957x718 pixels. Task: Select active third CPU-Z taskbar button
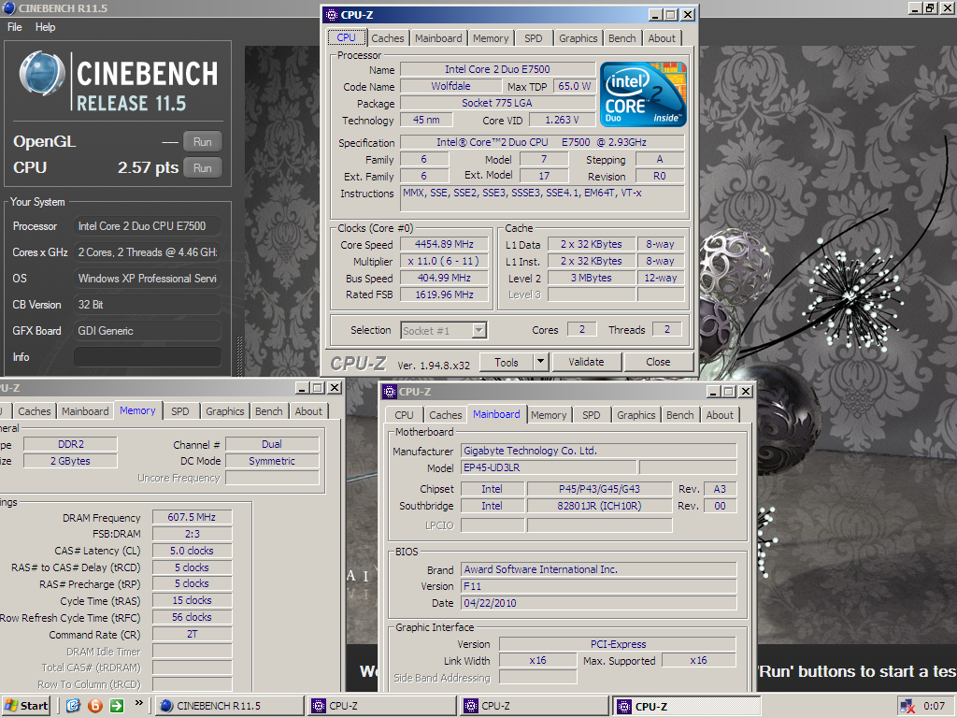pos(687,707)
